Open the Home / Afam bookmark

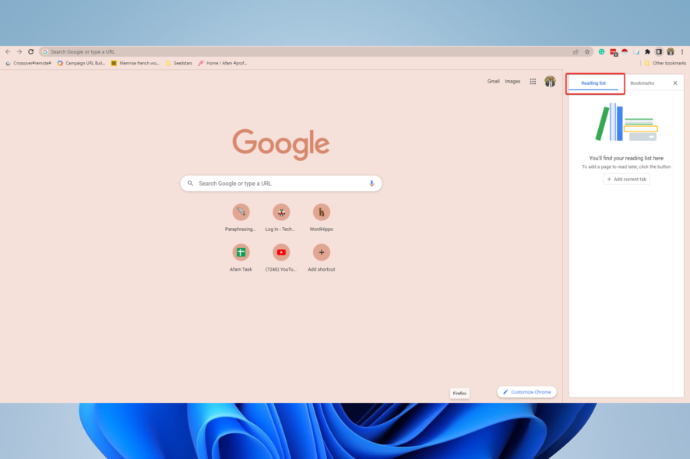pos(222,63)
